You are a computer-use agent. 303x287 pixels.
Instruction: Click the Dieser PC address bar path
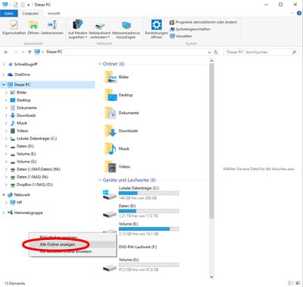click(55, 52)
